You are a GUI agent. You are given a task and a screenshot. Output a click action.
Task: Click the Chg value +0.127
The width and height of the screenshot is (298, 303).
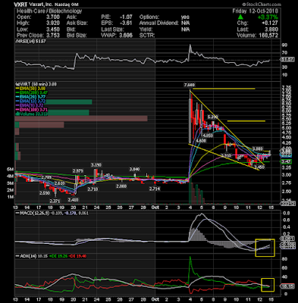click(x=269, y=23)
